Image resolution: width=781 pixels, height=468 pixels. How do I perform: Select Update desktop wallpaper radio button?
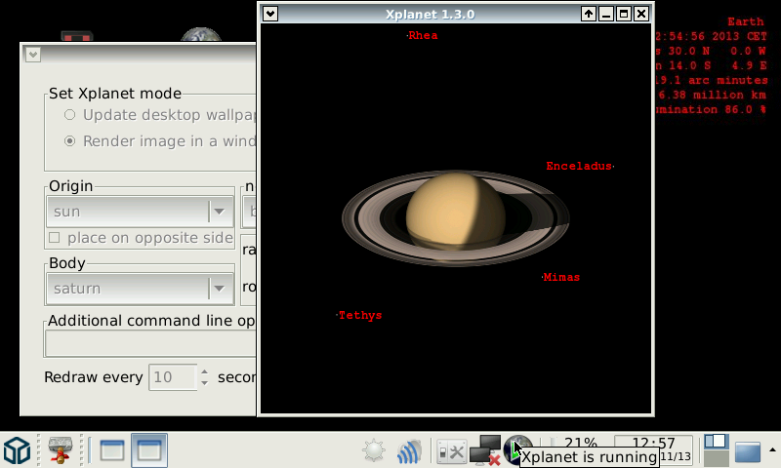[69, 115]
